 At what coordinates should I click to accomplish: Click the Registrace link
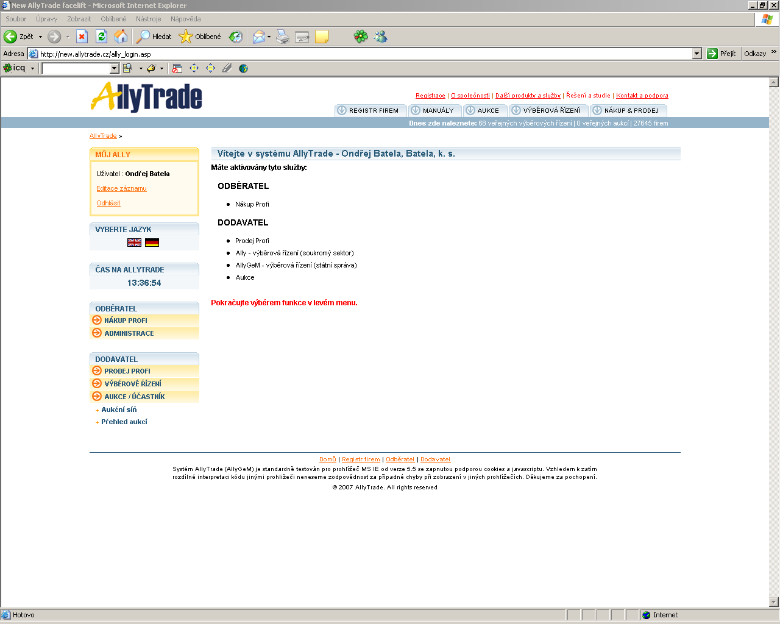(x=430, y=96)
